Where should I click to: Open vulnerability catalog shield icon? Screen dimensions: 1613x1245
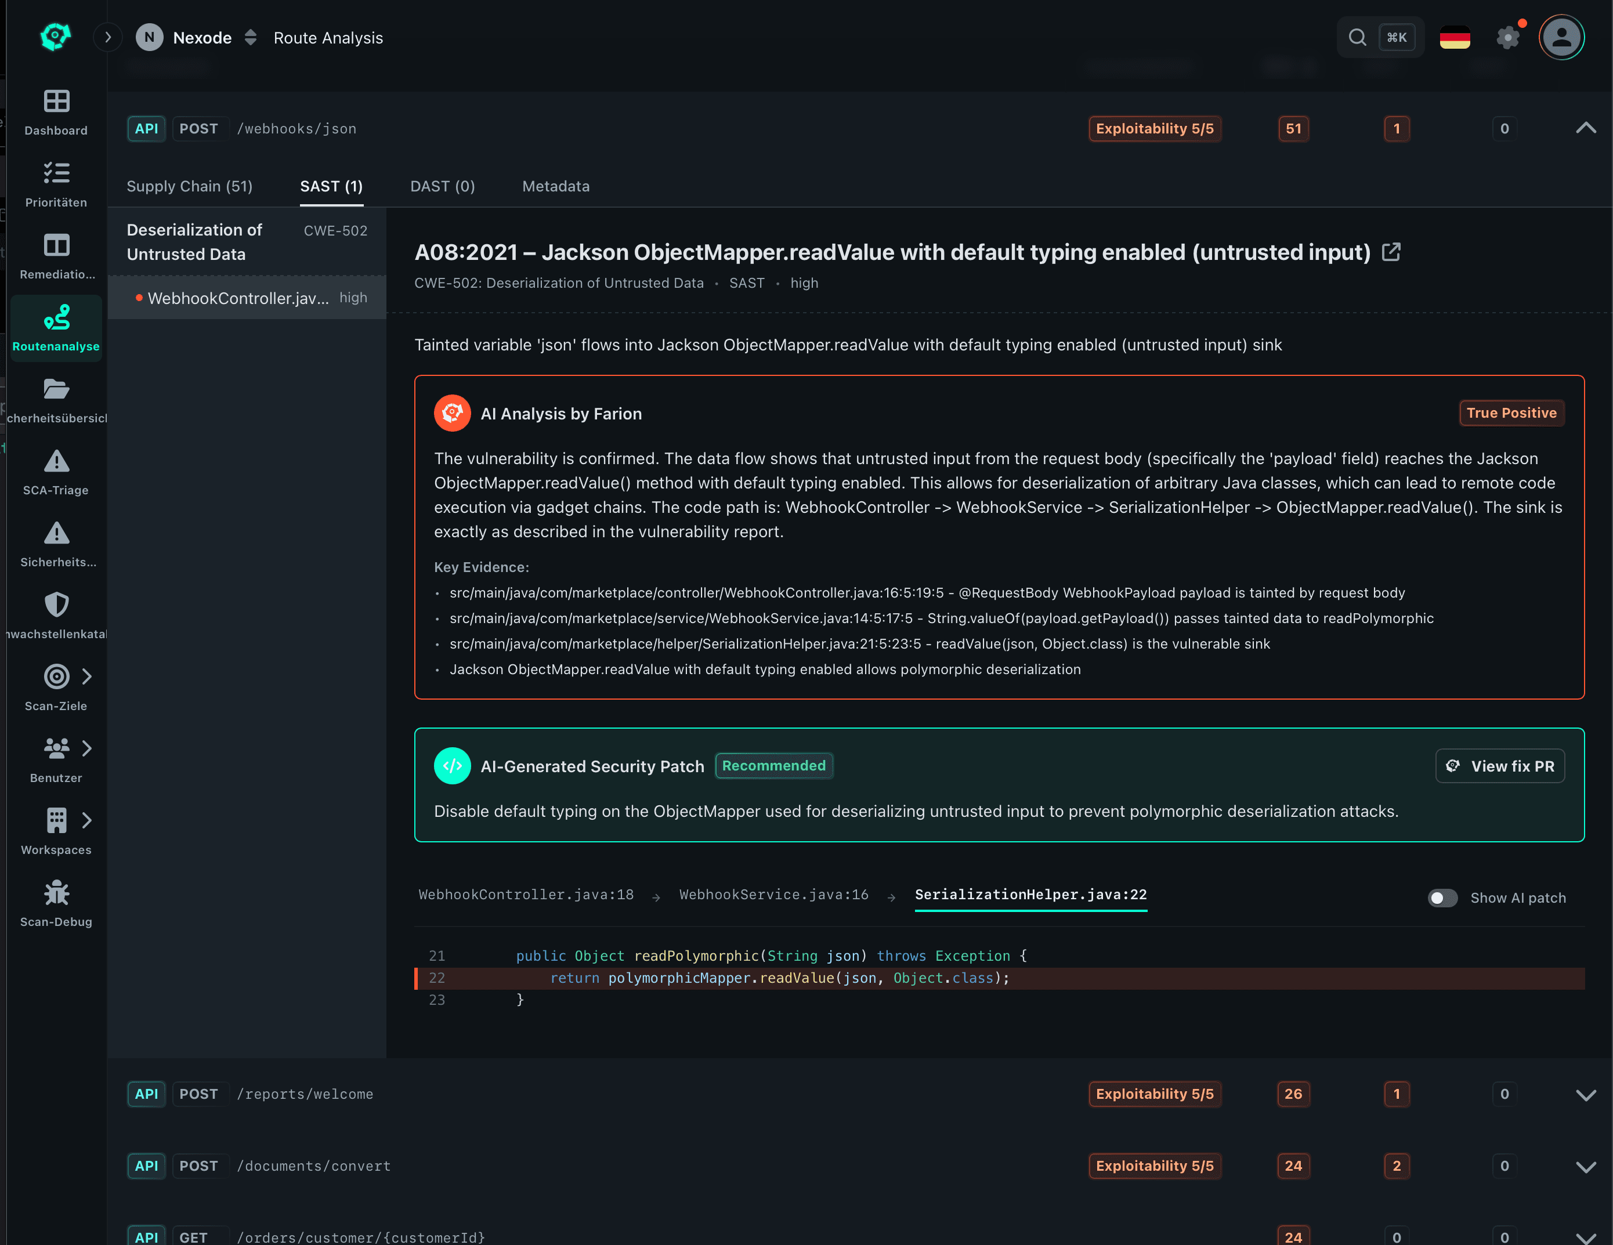[56, 605]
